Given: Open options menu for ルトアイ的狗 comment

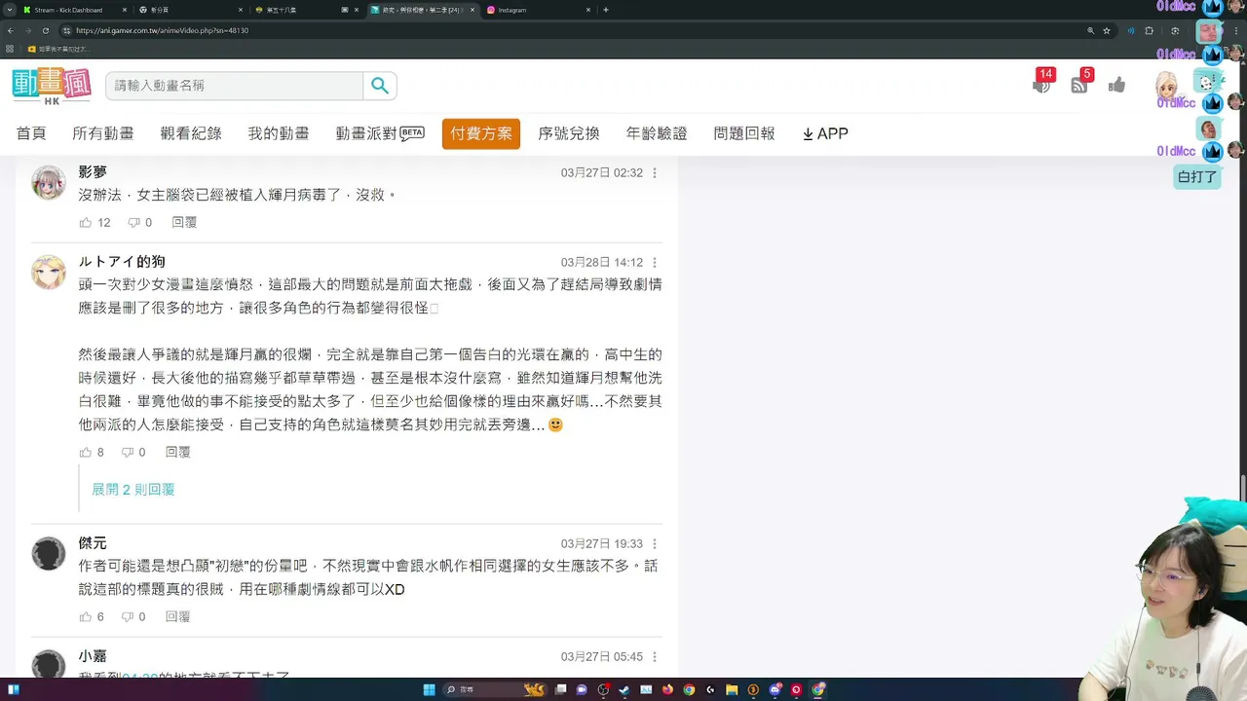Looking at the screenshot, I should [x=655, y=263].
